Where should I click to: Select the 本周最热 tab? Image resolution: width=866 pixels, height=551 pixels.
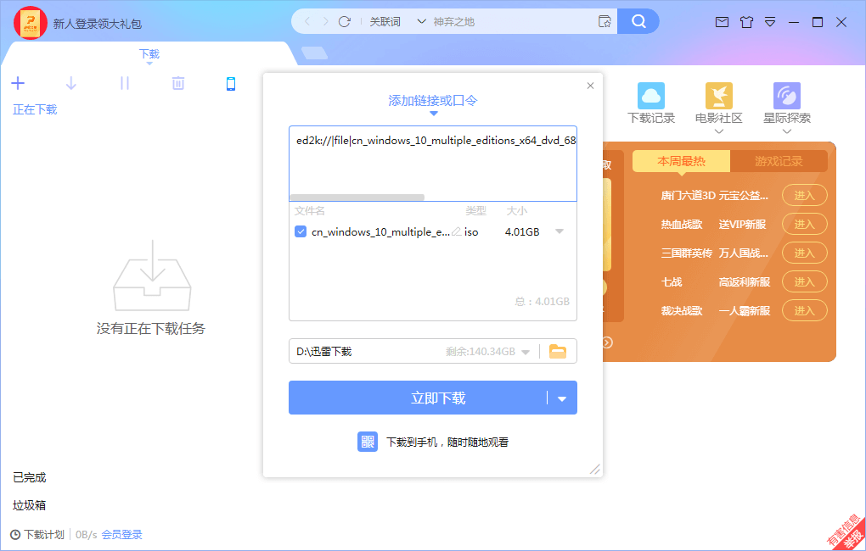(682, 161)
